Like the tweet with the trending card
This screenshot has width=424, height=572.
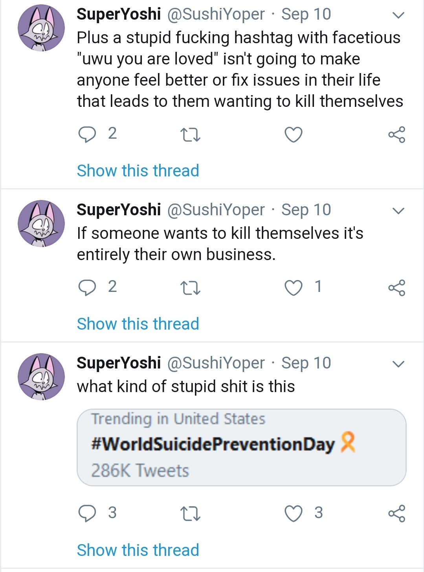tap(294, 513)
